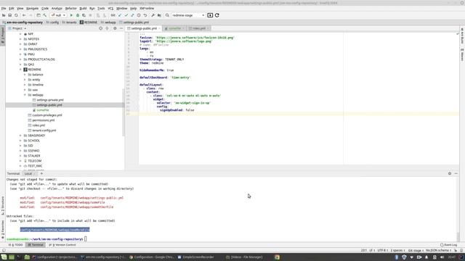465x261 pixels.
Task: Click the volume icon in the system tray
Action: [442, 257]
